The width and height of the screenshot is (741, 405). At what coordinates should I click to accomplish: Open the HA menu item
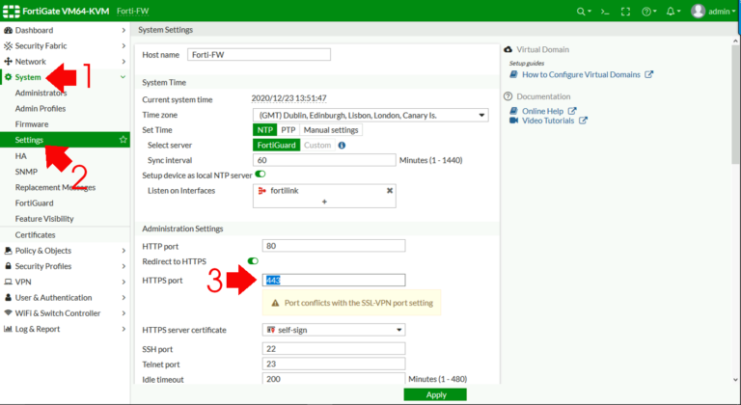point(21,156)
